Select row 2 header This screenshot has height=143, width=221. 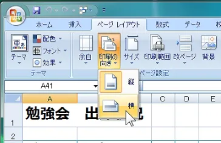tap(14, 134)
